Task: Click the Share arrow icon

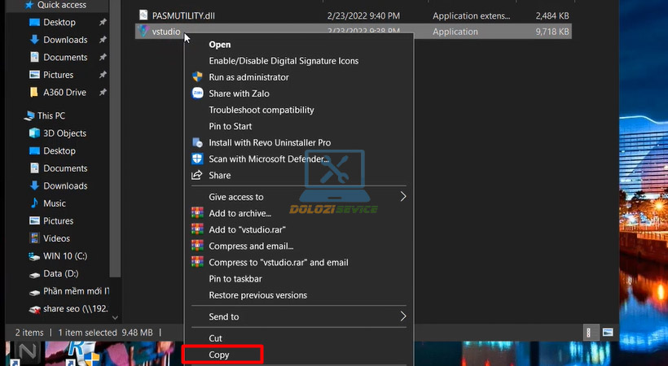Action: (196, 175)
